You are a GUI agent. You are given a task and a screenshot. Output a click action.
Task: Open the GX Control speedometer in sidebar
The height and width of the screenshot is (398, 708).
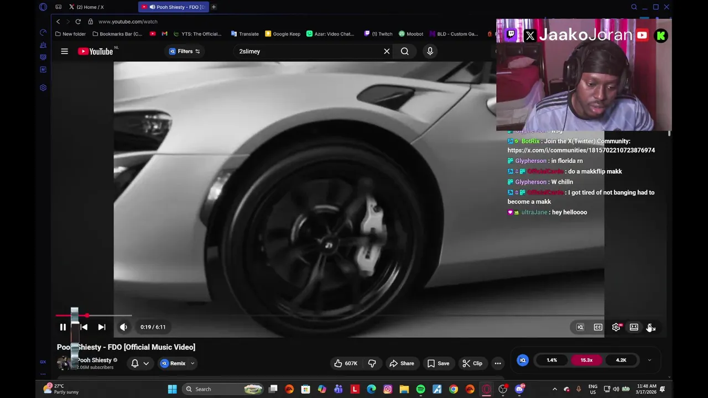43,32
